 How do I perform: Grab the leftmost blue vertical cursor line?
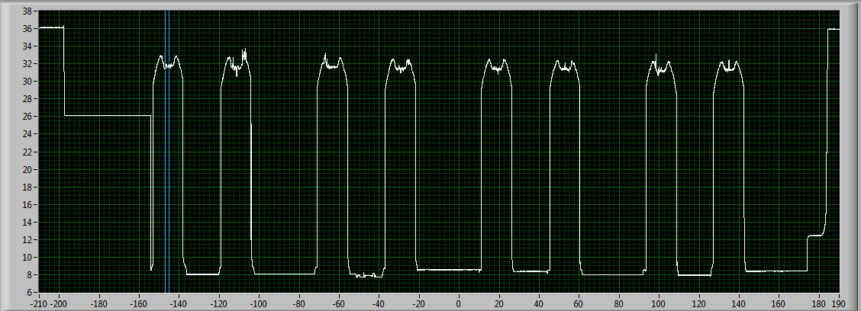(x=166, y=152)
